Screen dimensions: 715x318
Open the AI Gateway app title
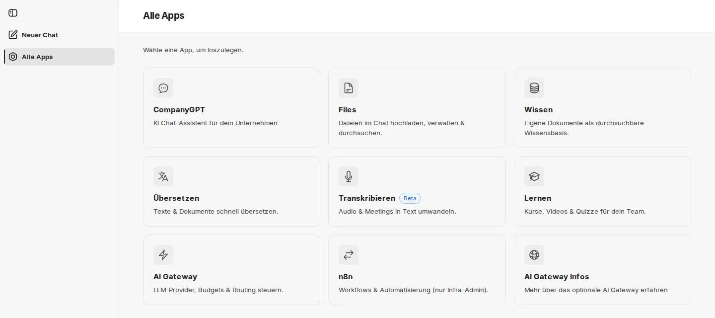(175, 277)
